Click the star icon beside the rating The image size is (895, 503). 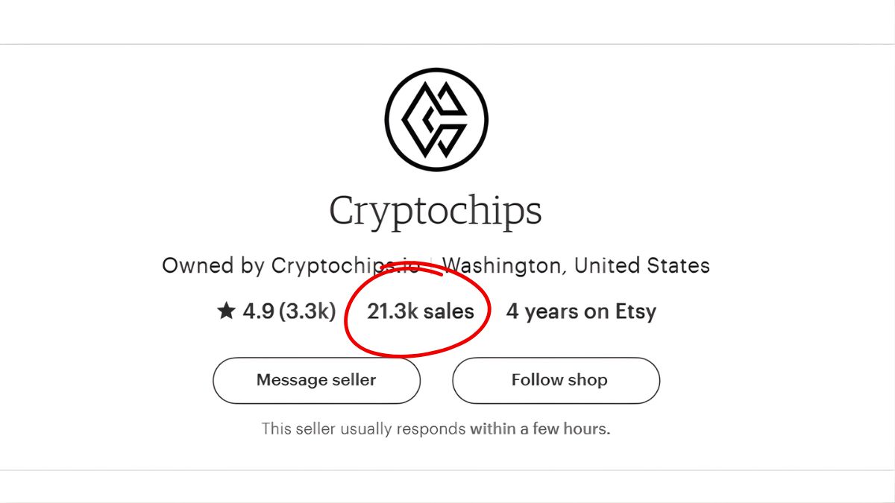point(226,311)
